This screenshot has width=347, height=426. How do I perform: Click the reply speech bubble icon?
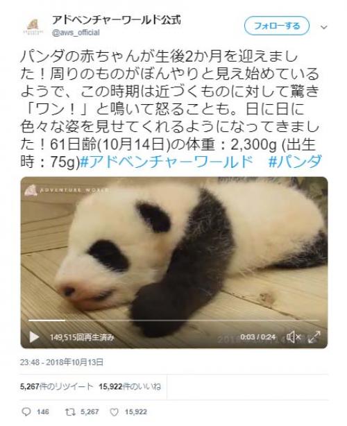pos(26,412)
